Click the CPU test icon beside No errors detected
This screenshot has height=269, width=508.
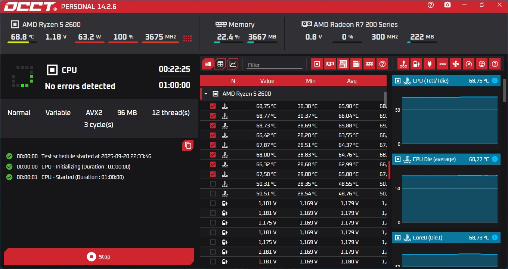pos(52,70)
